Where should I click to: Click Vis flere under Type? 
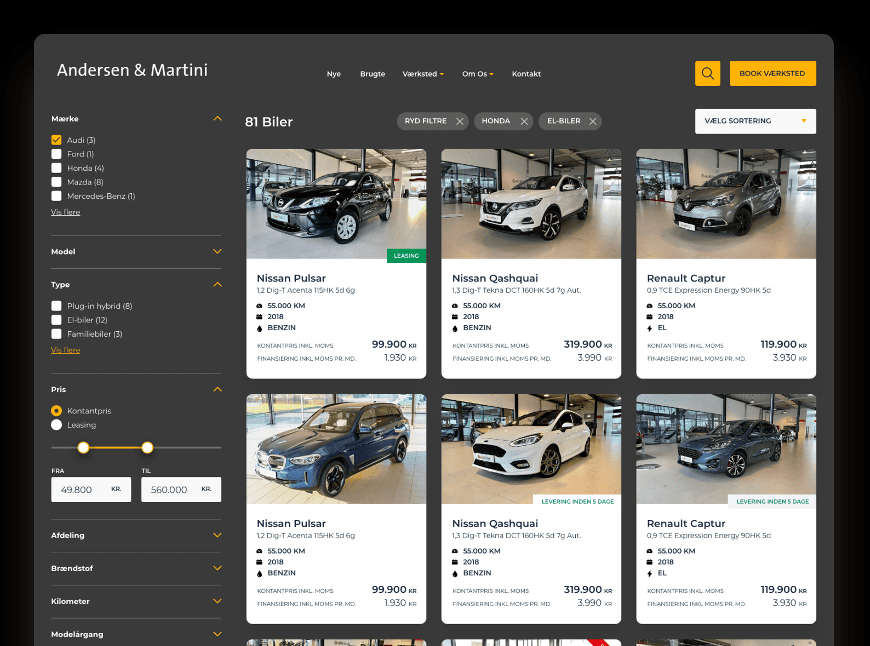[66, 350]
